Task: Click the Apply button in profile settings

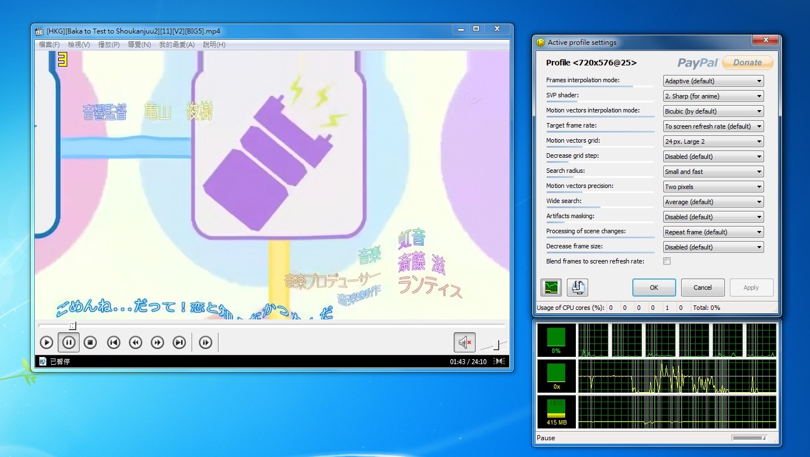Action: tap(751, 288)
